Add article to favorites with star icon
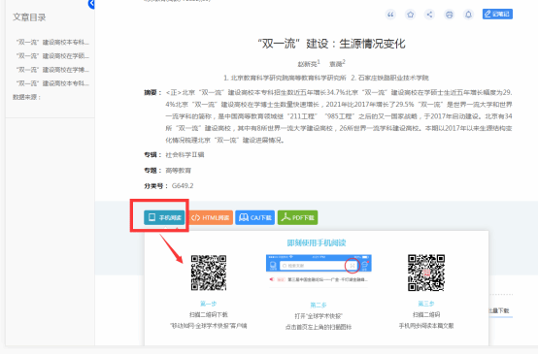This screenshot has height=354, width=538. [x=410, y=15]
